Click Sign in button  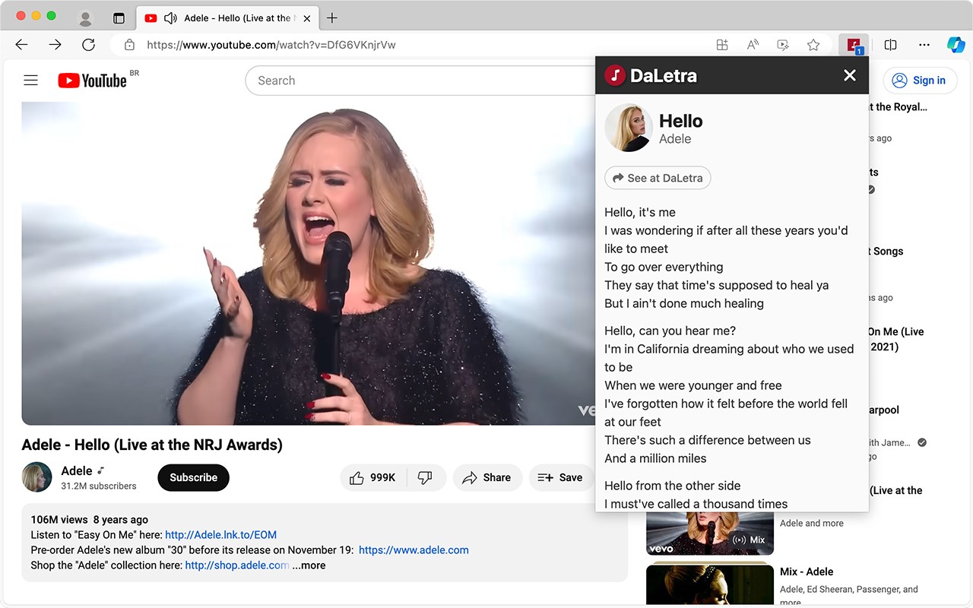point(920,81)
